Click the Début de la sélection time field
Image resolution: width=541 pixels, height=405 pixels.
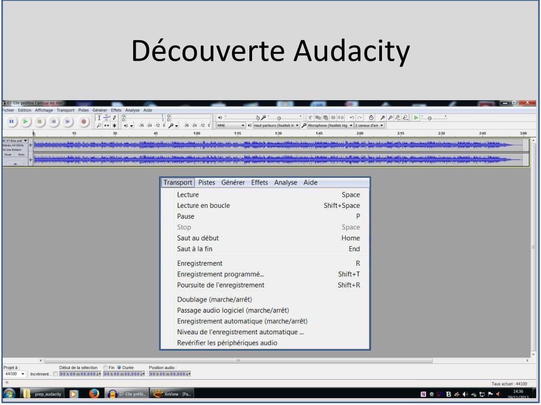pos(80,374)
